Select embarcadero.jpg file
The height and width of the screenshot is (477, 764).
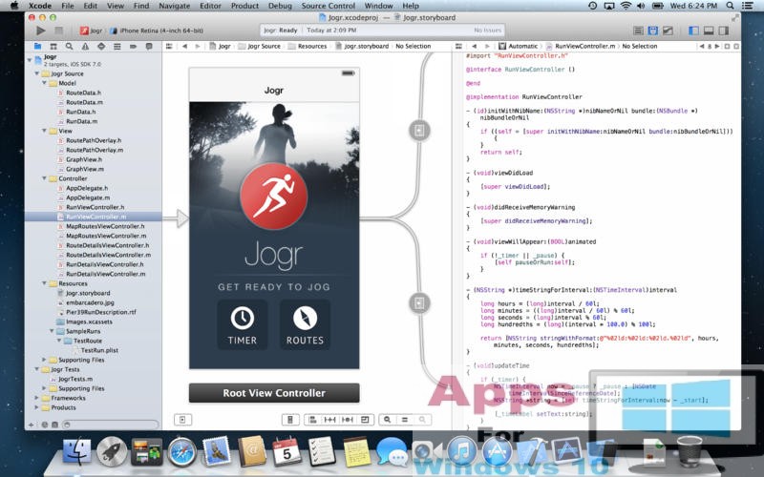(x=90, y=302)
